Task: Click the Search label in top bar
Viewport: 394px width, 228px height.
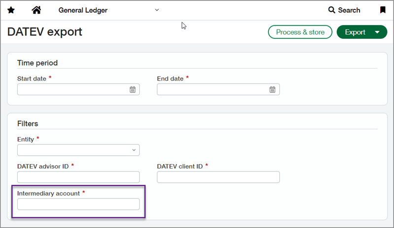Action: coord(349,10)
